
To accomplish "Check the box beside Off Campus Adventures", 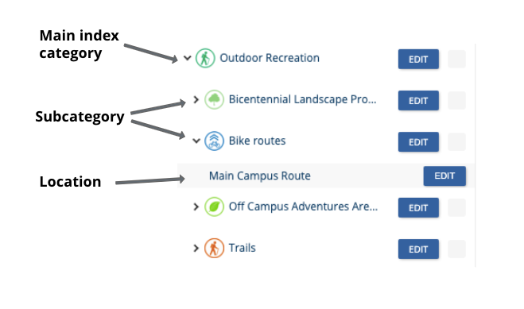I will click(456, 207).
